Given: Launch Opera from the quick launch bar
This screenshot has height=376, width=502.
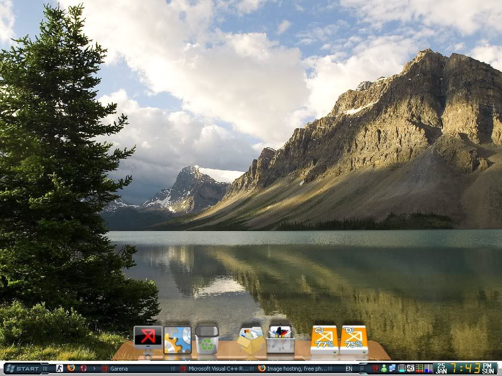Looking at the screenshot, I should pyautogui.click(x=83, y=368).
